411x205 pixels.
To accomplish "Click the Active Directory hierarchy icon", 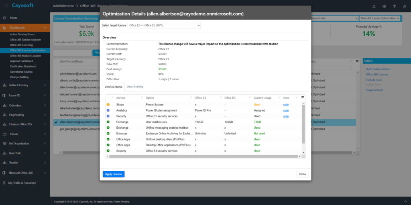I will pos(4,85).
